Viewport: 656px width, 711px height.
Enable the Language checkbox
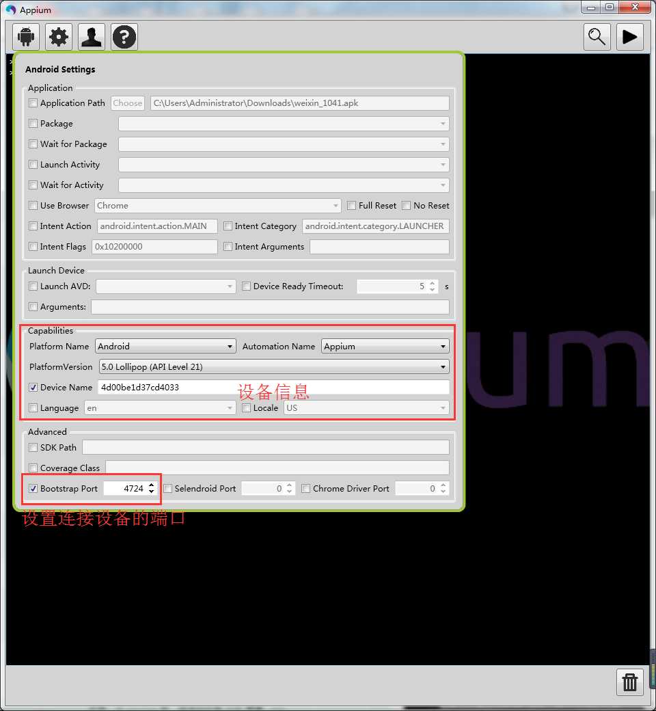[33, 407]
